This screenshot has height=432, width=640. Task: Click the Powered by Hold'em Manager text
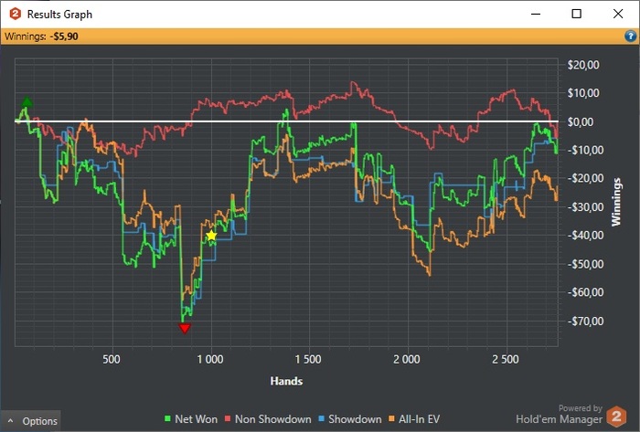[560, 414]
